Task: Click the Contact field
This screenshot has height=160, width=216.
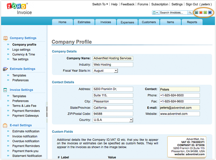Action: point(180,89)
